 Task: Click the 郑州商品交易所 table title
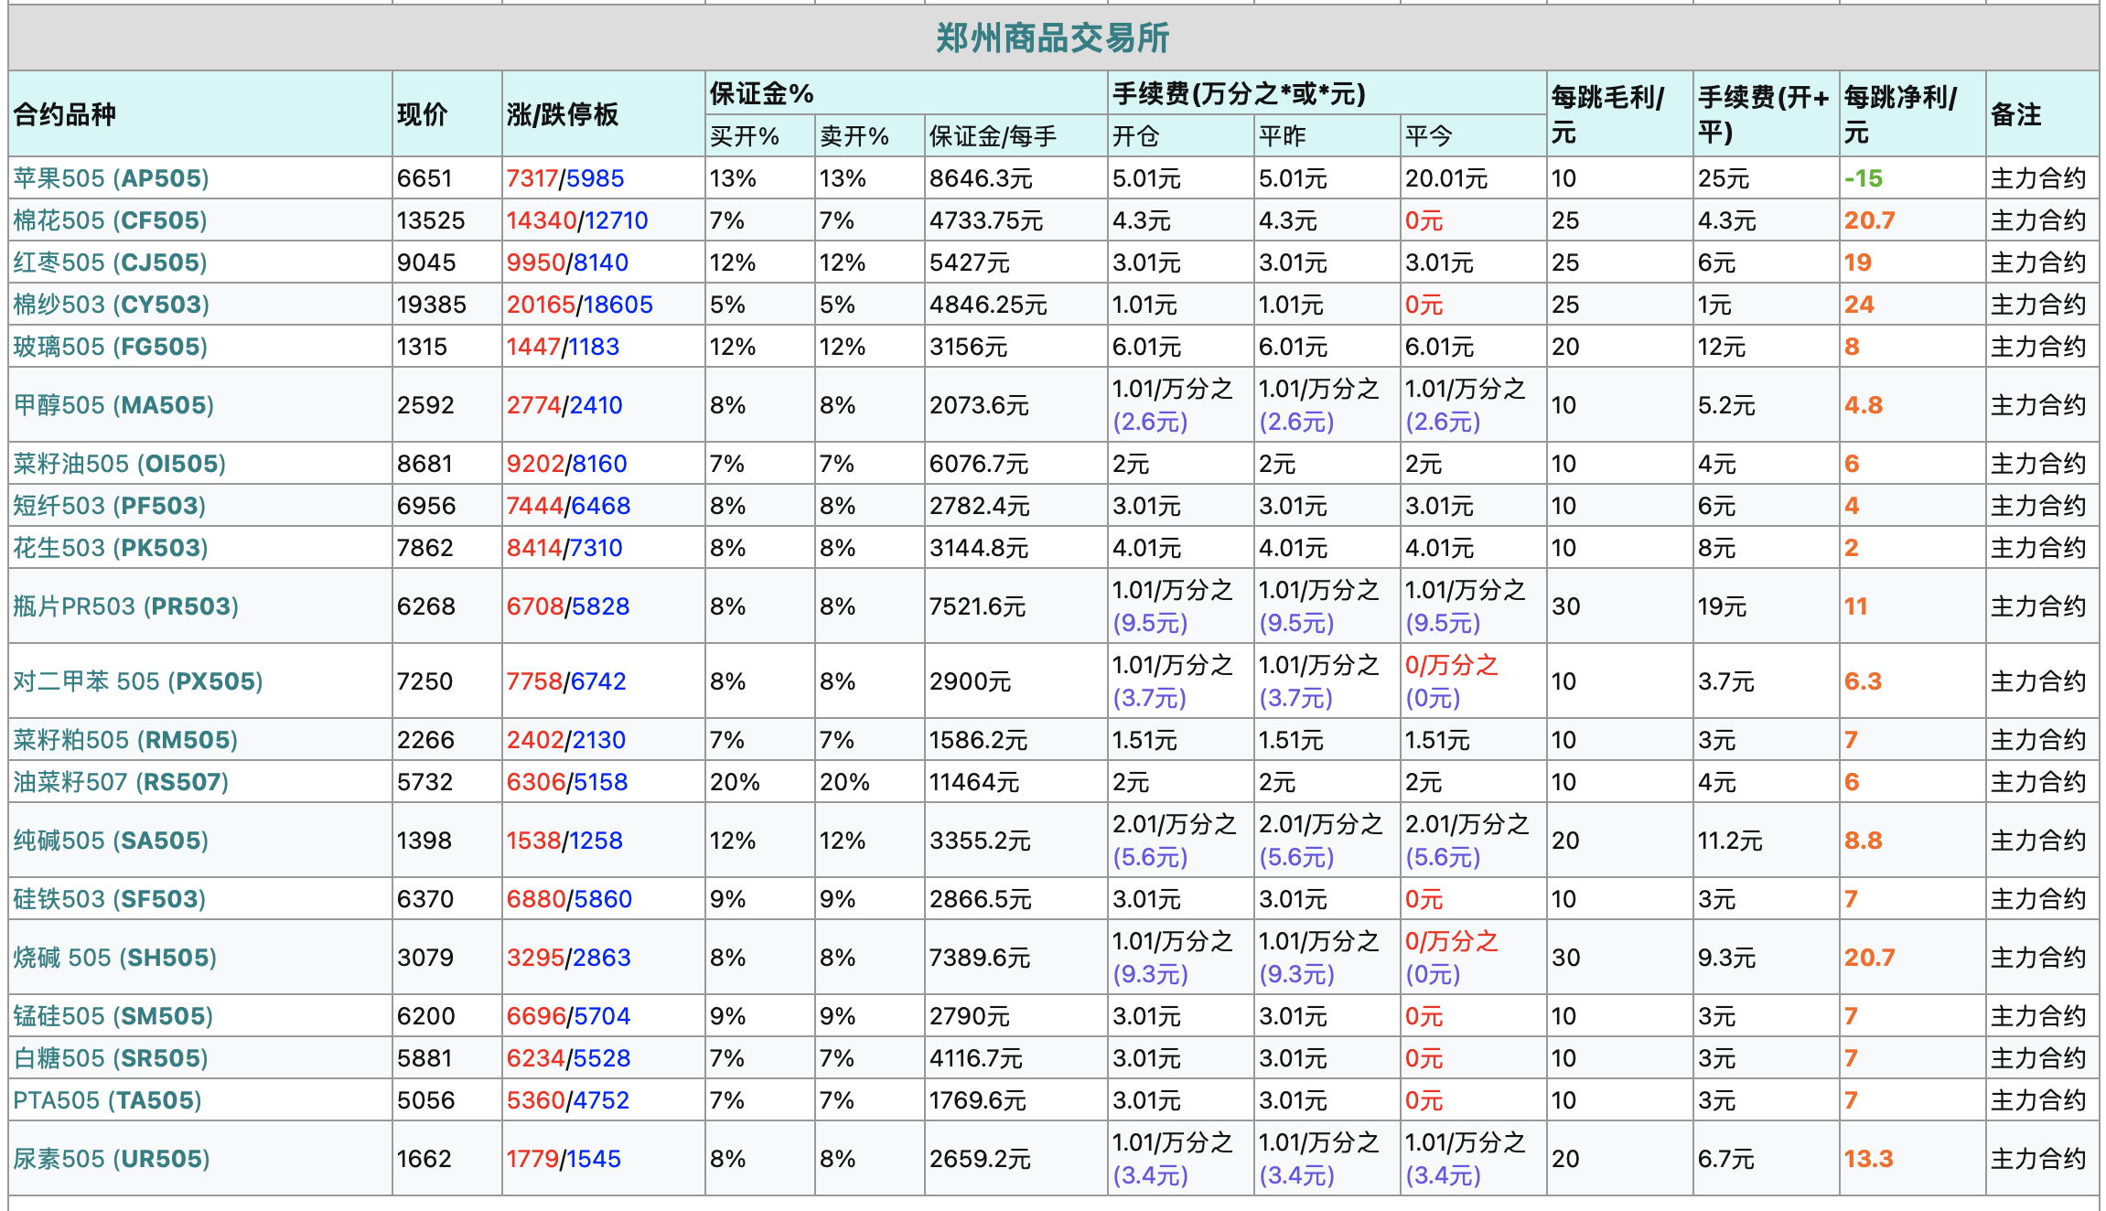click(x=1052, y=38)
